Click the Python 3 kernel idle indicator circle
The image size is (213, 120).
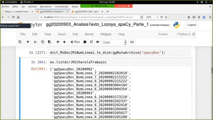[x=194, y=34]
